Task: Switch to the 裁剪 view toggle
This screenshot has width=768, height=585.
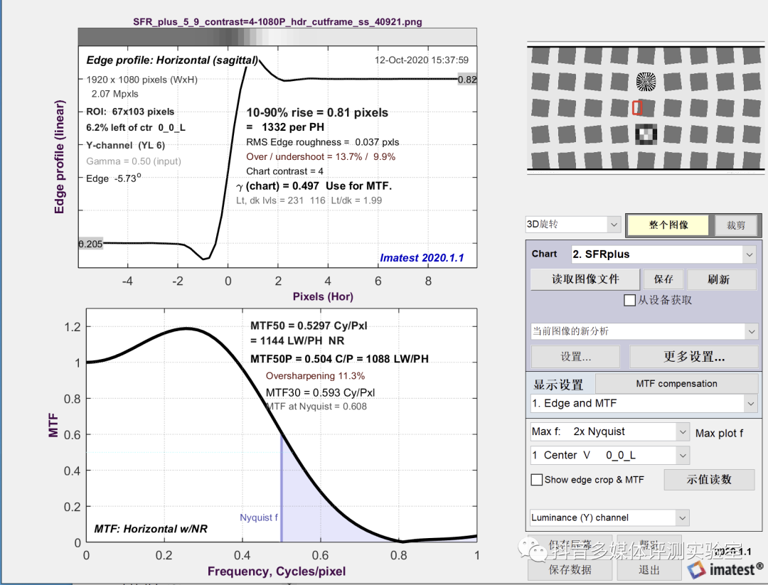Action: (x=736, y=225)
